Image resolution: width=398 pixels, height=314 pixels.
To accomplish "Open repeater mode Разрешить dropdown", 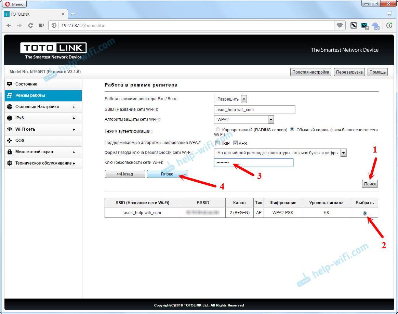I will pos(230,99).
